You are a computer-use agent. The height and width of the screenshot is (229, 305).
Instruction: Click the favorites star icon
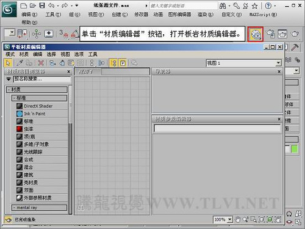click(x=254, y=6)
